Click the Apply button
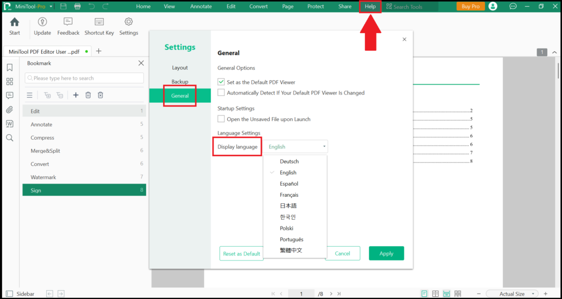Screen dimensions: 562x299 click(386, 253)
